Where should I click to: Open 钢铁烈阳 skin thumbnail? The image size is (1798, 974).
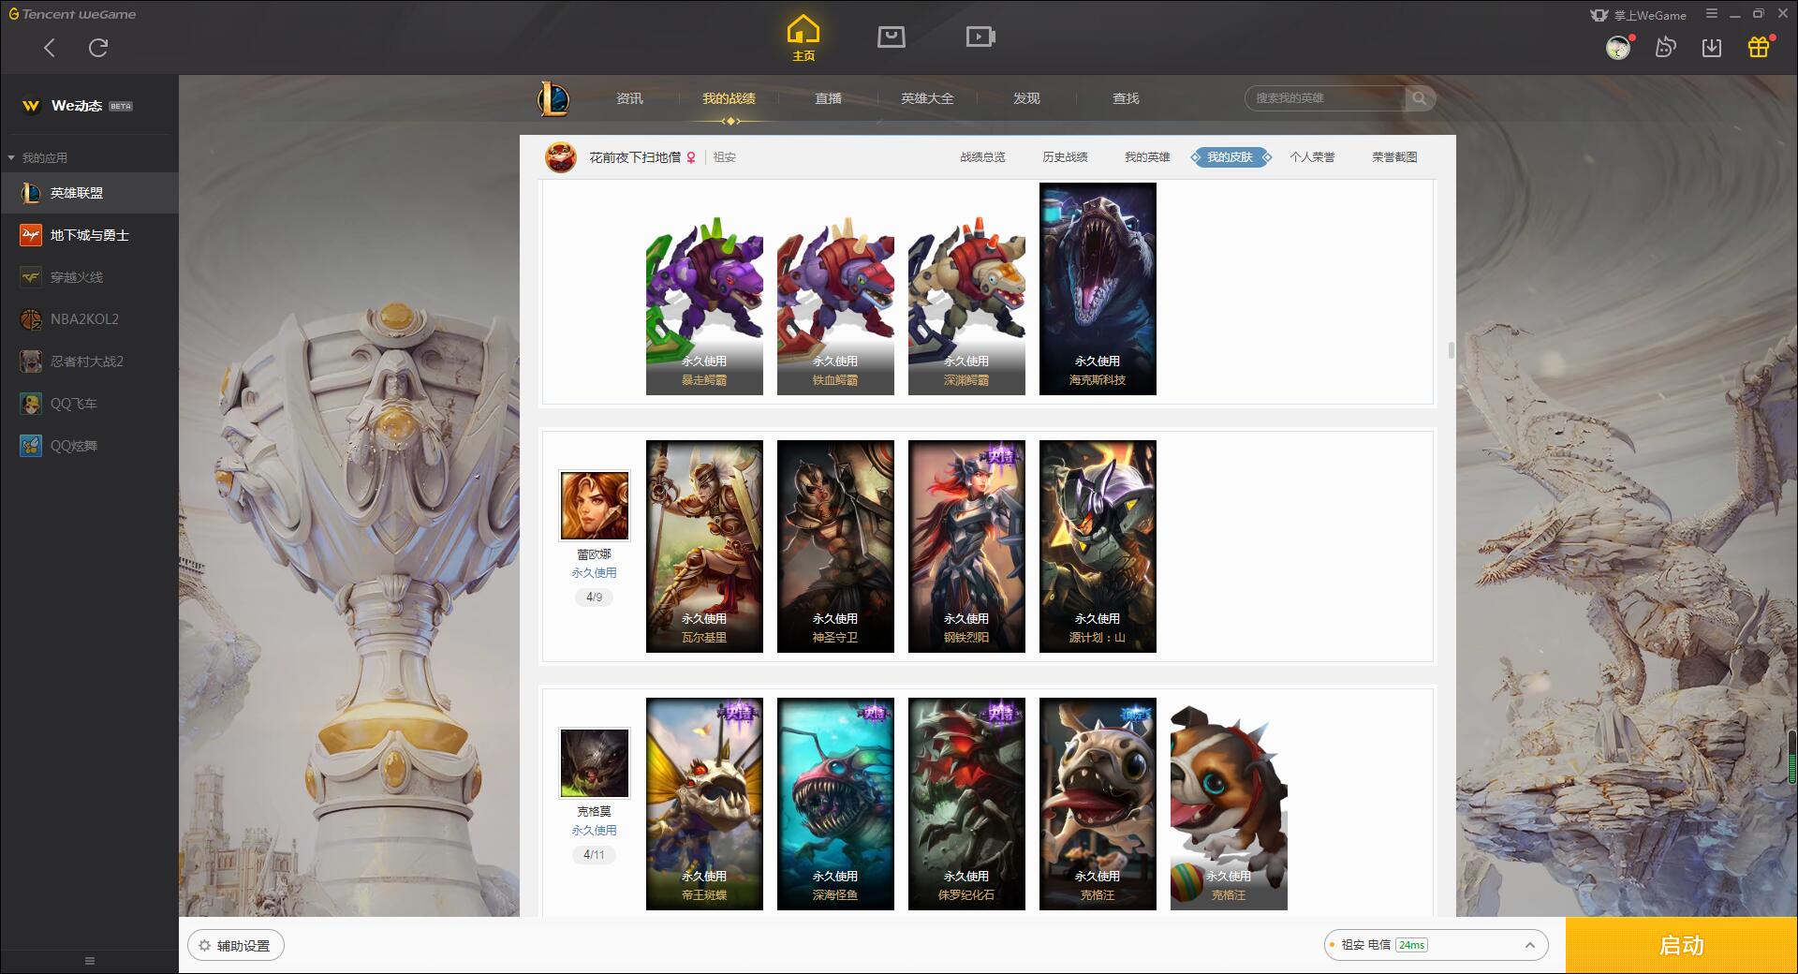click(966, 546)
